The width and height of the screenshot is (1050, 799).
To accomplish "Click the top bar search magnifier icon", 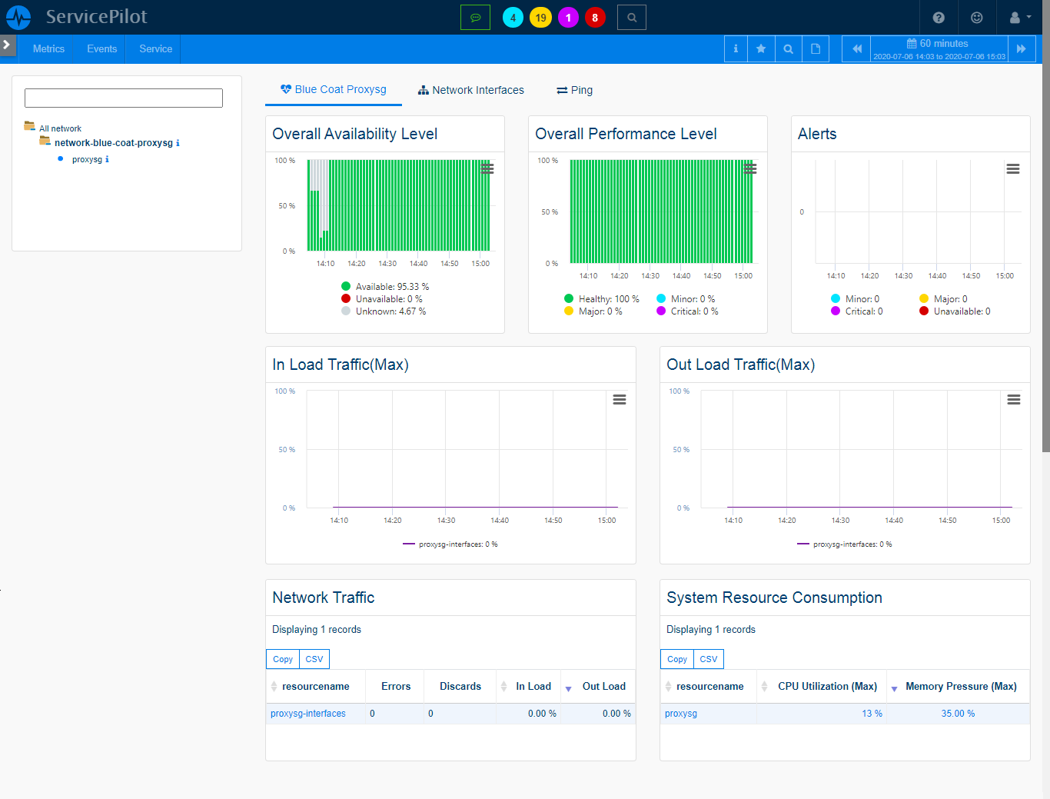I will coord(631,18).
